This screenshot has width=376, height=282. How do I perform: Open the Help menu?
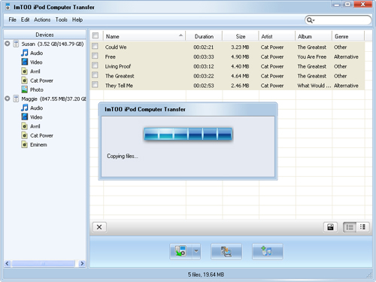pyautogui.click(x=77, y=20)
